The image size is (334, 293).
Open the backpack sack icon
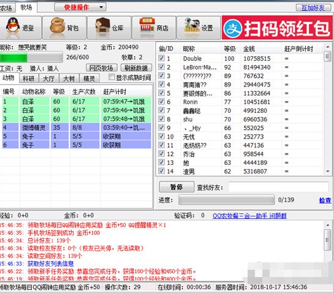57,25
